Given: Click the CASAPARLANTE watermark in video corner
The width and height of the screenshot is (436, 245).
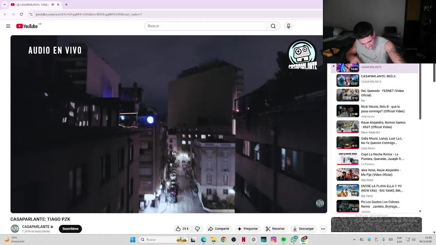Looking at the screenshot, I should point(320,203).
